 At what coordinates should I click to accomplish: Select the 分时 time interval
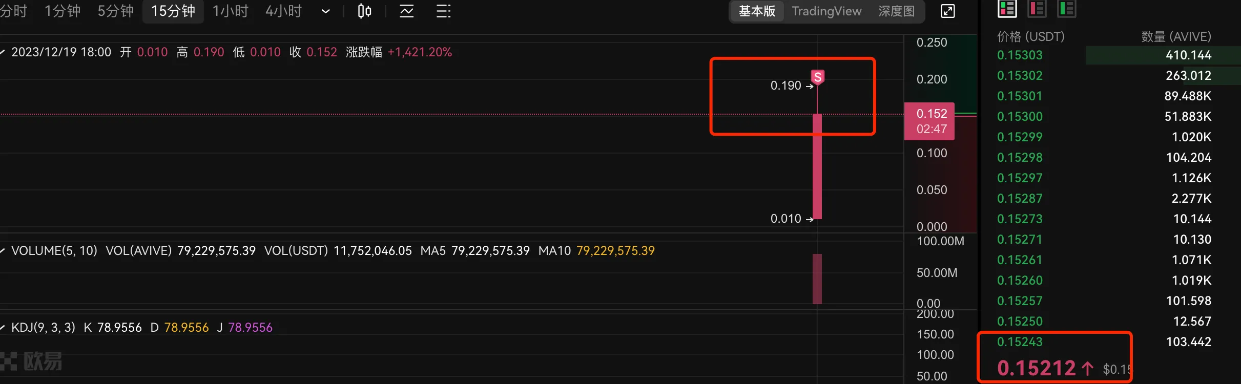click(x=13, y=11)
